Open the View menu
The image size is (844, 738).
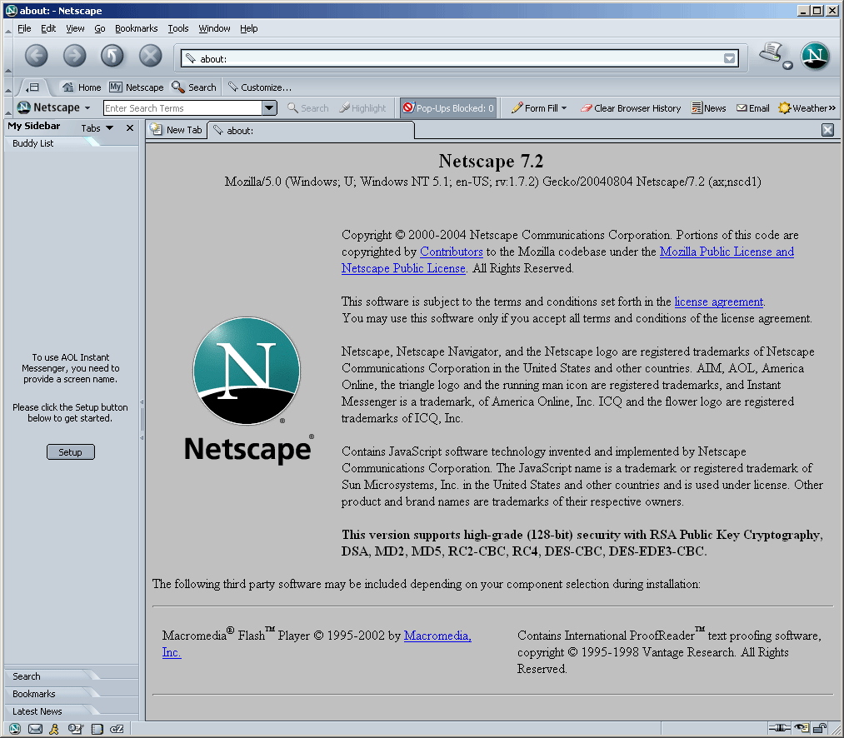tap(75, 28)
